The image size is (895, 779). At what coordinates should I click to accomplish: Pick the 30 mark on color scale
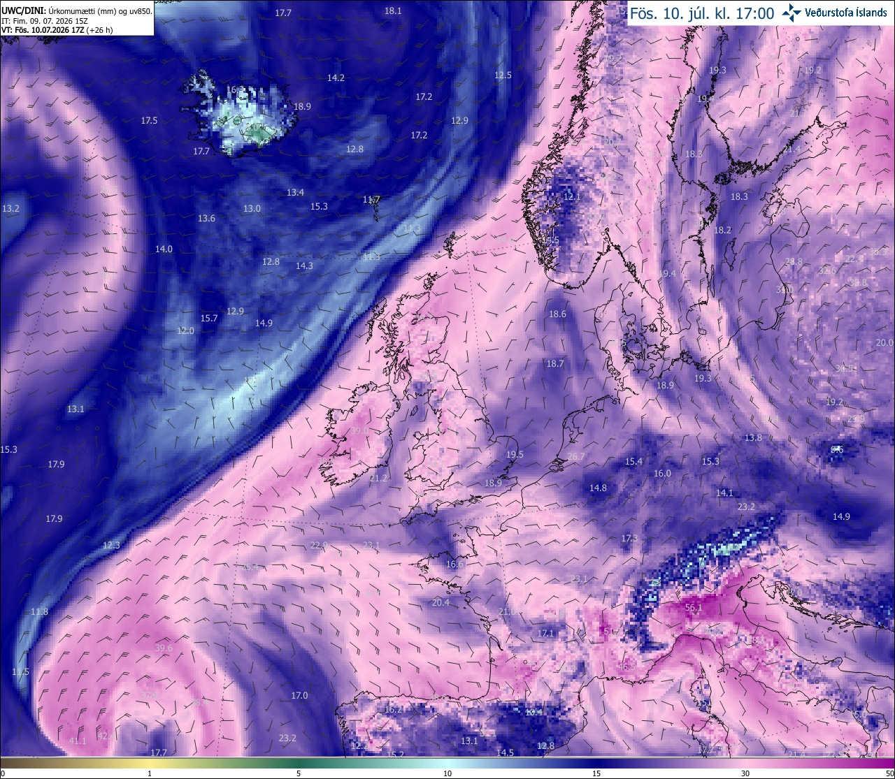745,773
